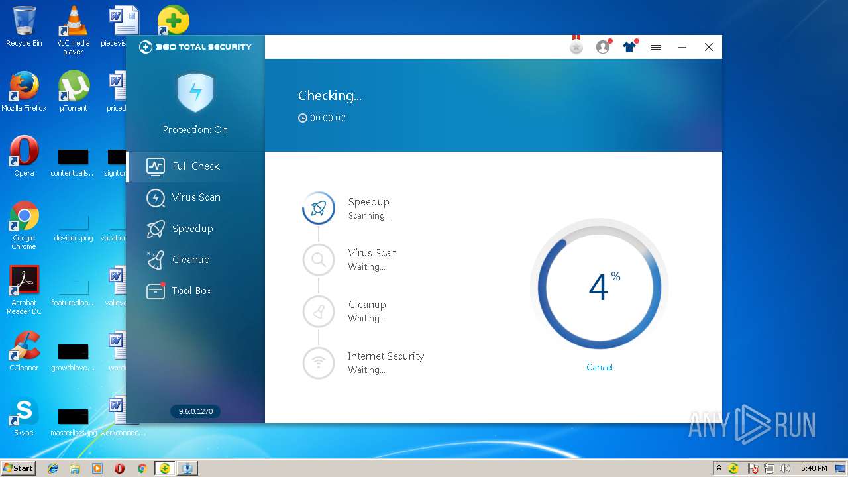Click the 360 Total Security logo
The width and height of the screenshot is (848, 477).
(195, 47)
